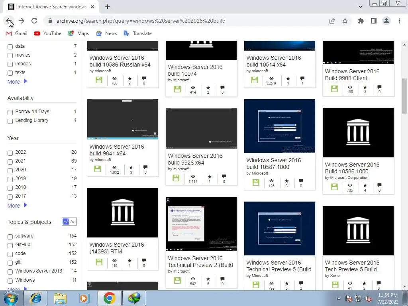Image resolution: width=408 pixels, height=306 pixels.
Task: Check the data media type filter
Action: [10, 47]
